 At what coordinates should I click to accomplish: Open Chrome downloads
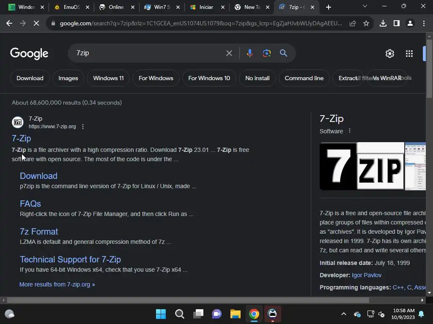[x=383, y=24]
